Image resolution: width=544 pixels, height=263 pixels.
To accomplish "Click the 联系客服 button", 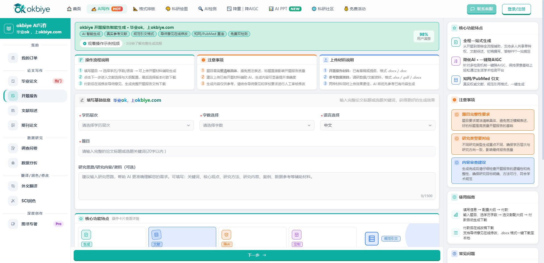I will coord(482,9).
